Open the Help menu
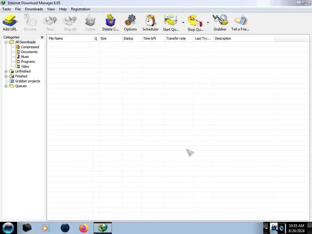The image size is (312, 234). click(x=63, y=9)
